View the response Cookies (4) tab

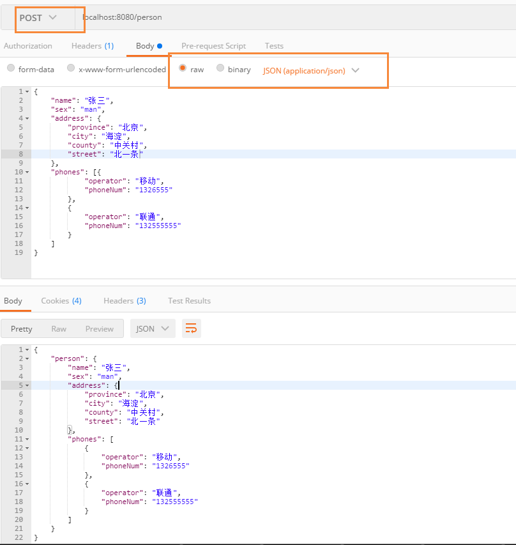pyautogui.click(x=61, y=300)
